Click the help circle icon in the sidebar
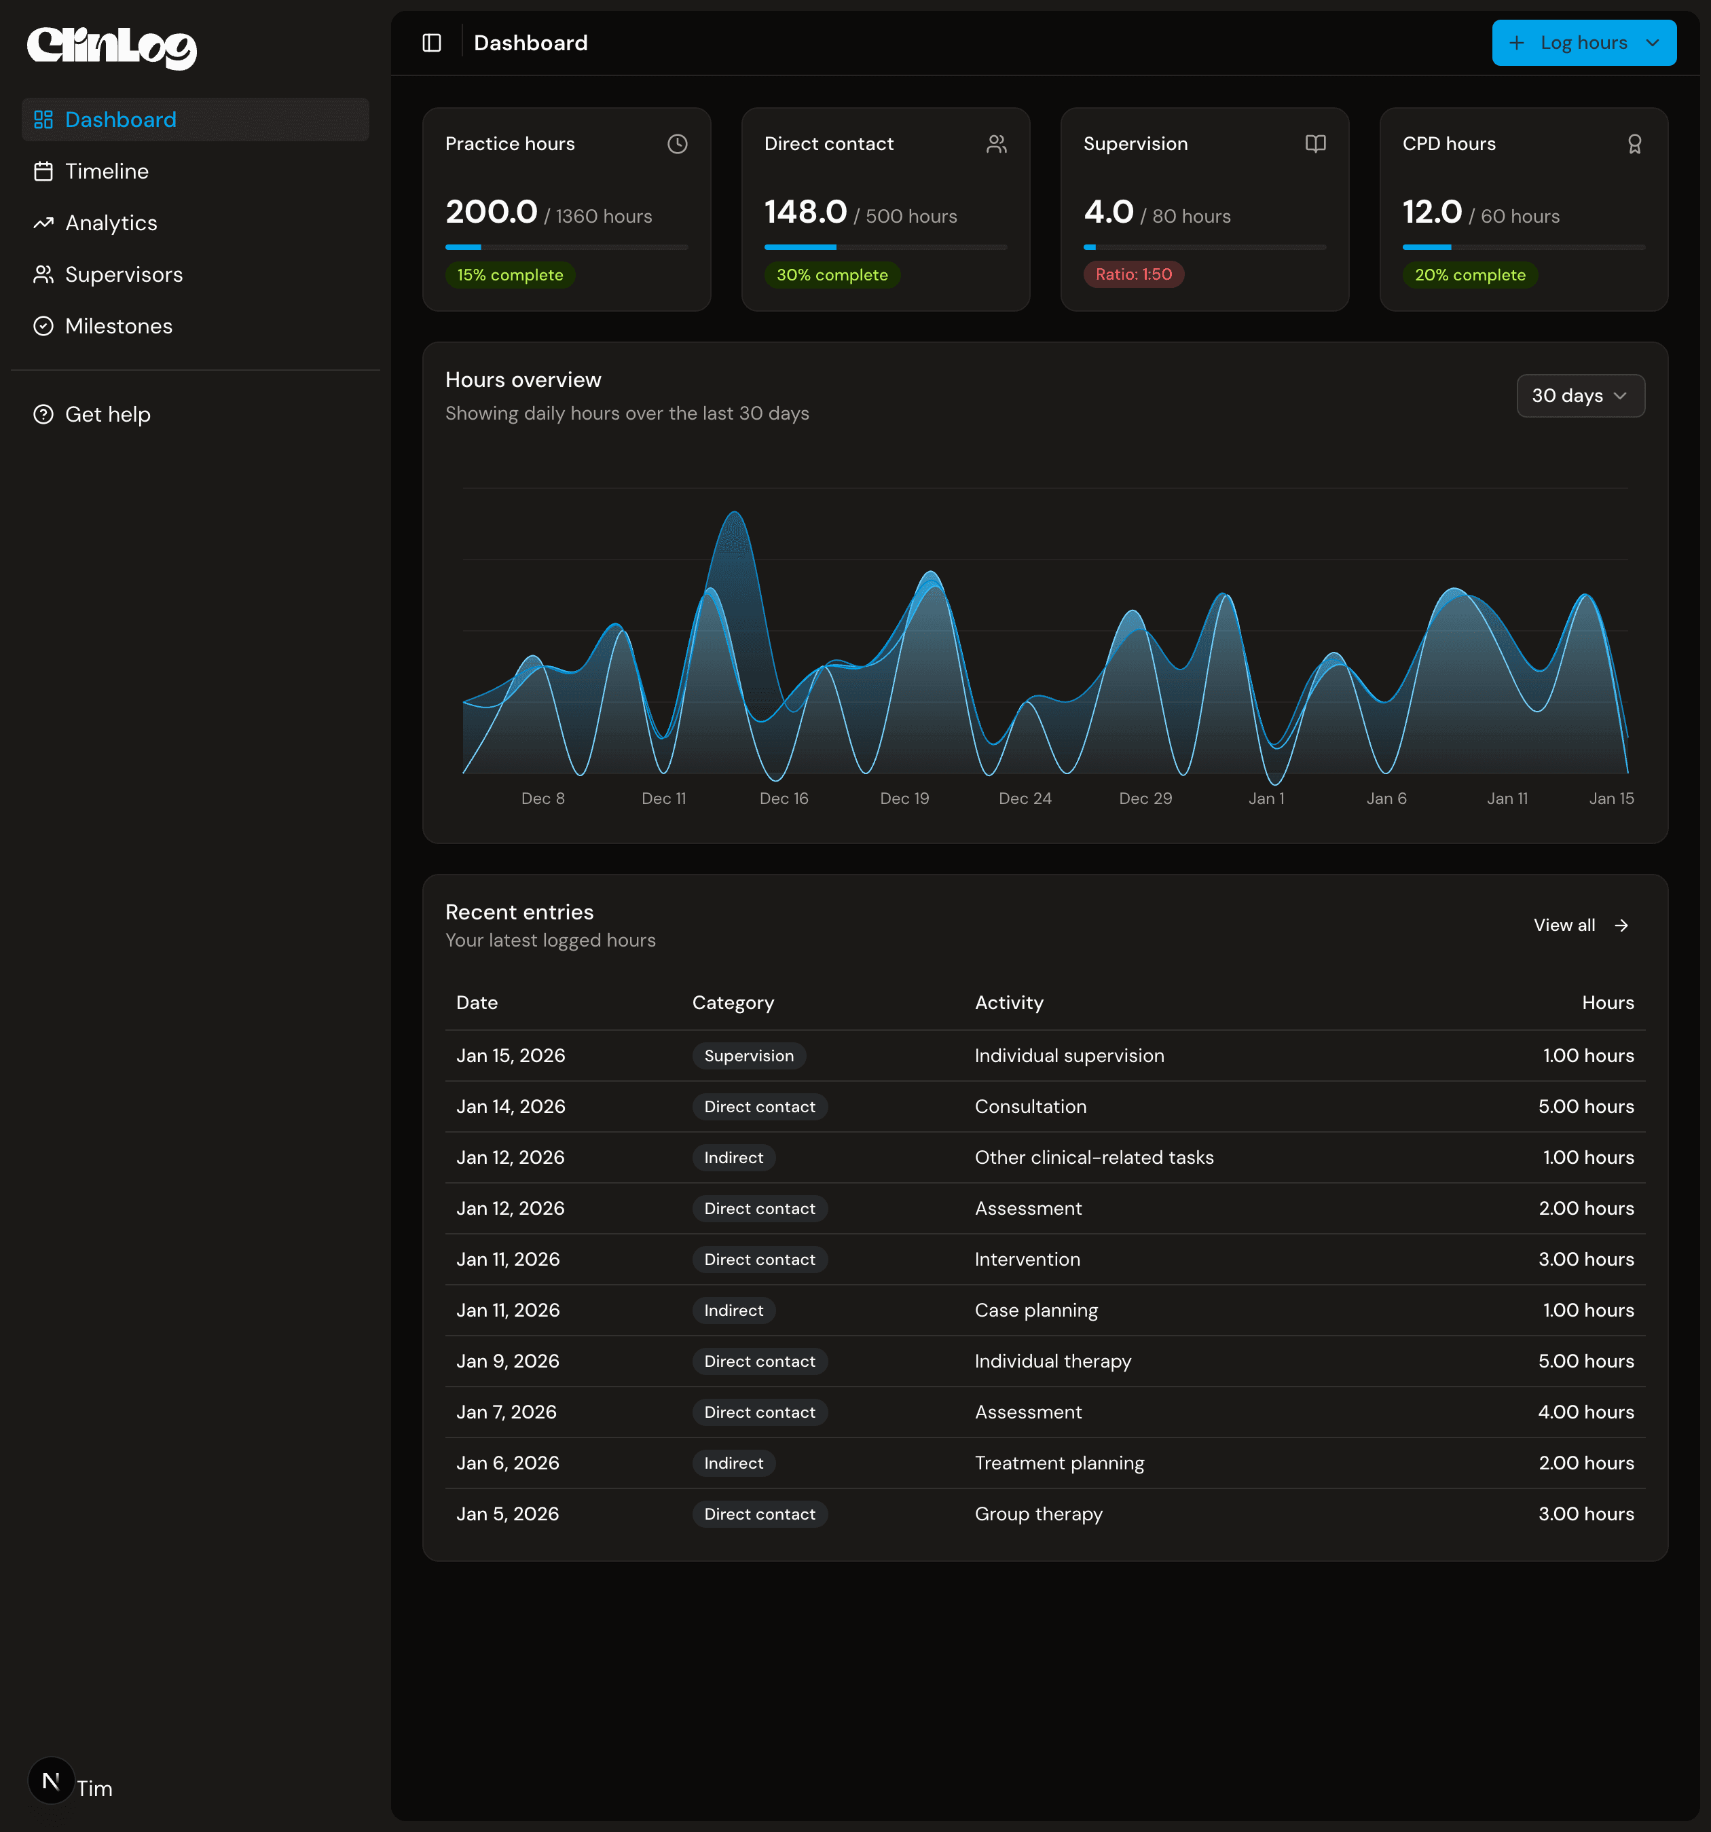Image resolution: width=1711 pixels, height=1832 pixels. 43,415
